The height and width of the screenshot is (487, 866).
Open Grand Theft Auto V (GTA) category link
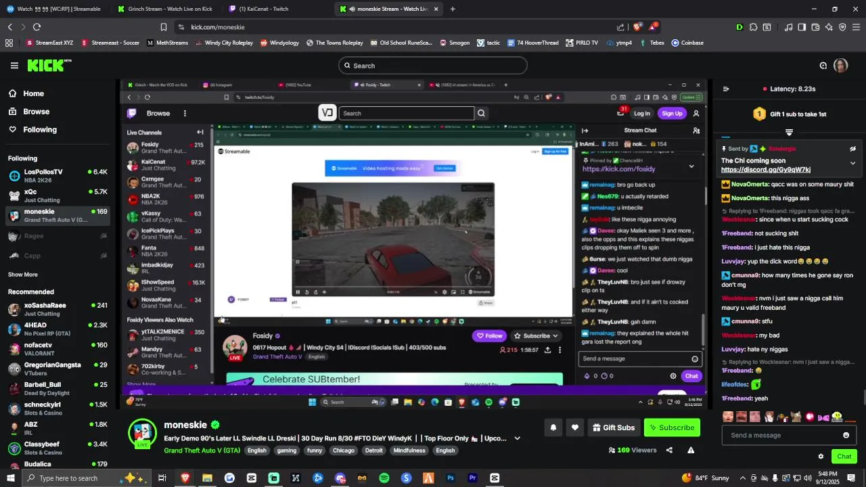click(202, 450)
